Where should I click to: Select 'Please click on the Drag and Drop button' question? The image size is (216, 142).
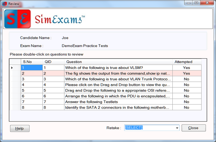coord(118,85)
